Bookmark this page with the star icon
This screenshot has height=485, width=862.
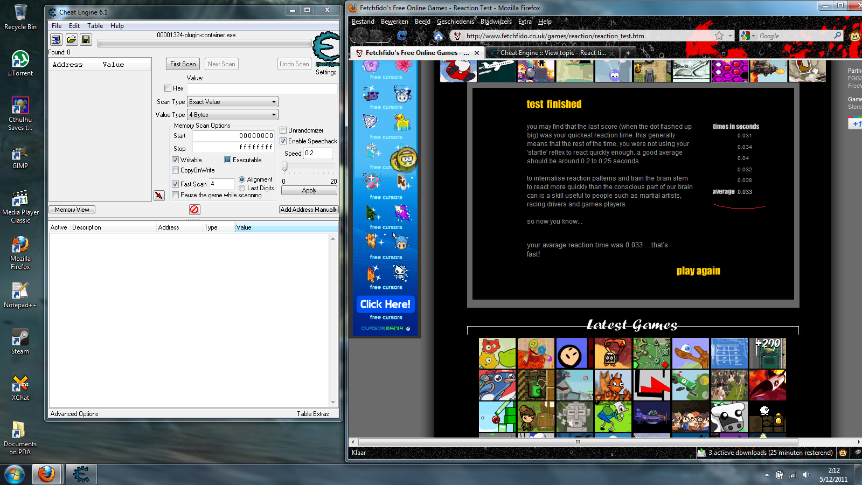(x=719, y=36)
